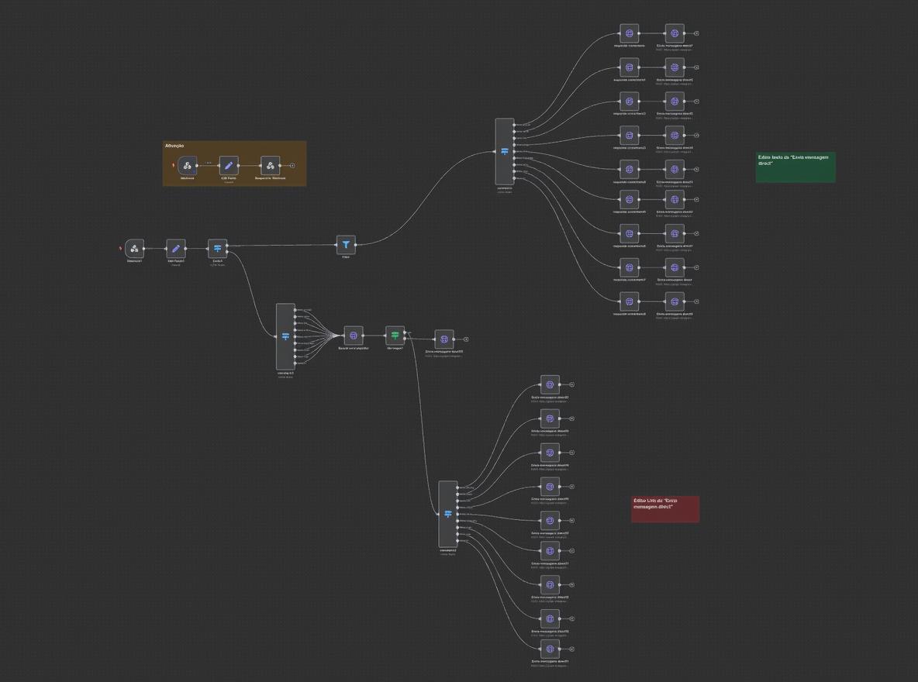Open the Edit Fields node in the Ativação note

pos(229,166)
